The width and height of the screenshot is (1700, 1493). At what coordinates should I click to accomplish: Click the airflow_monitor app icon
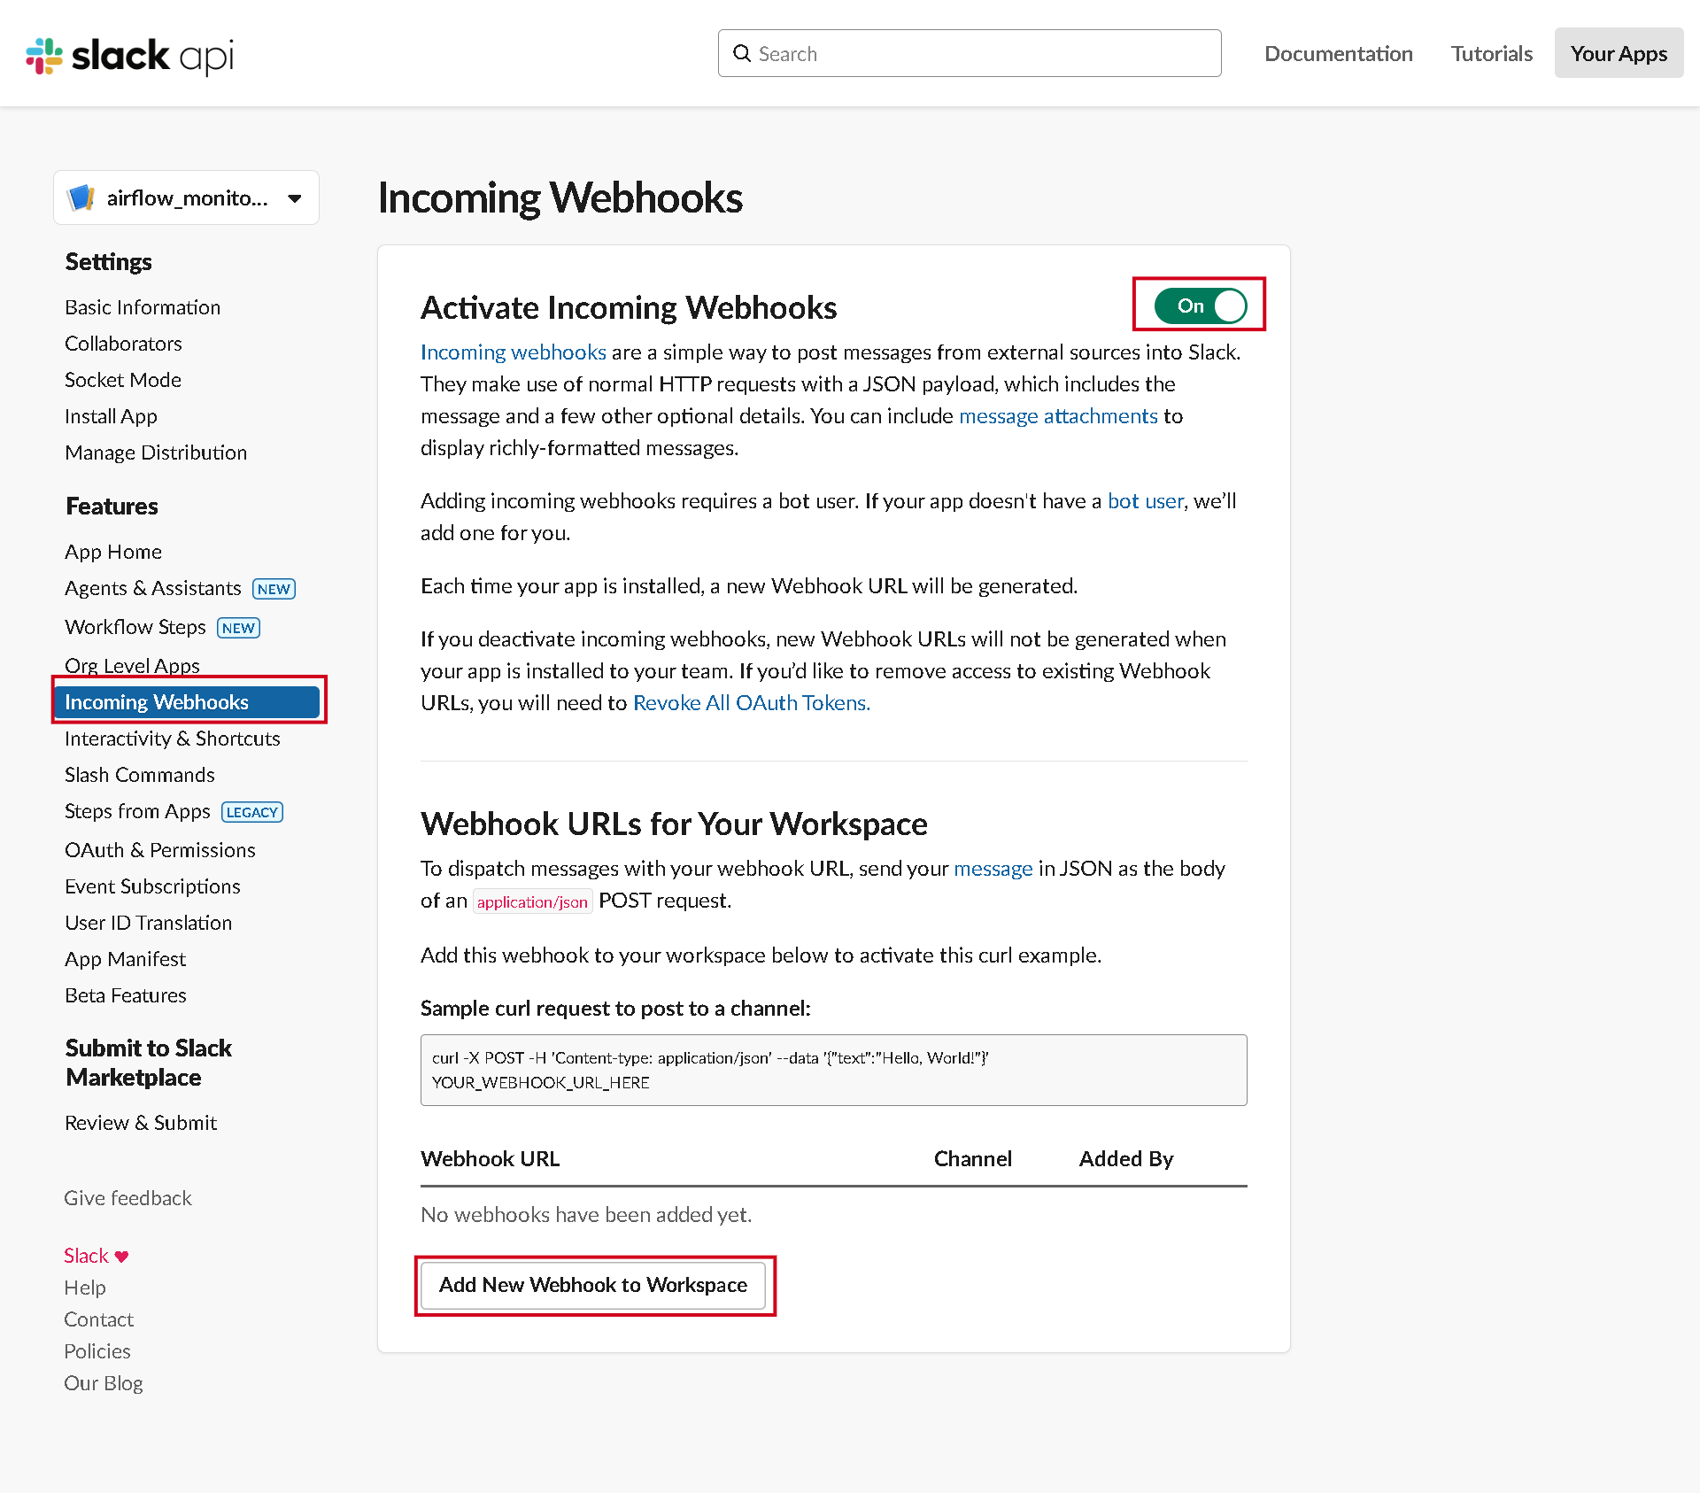click(x=81, y=197)
